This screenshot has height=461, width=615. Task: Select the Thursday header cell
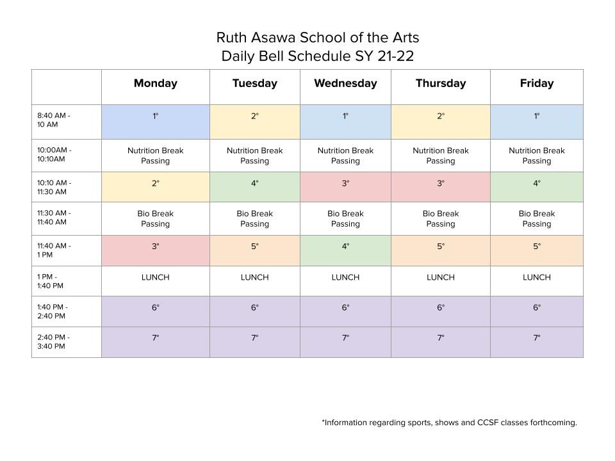point(441,87)
